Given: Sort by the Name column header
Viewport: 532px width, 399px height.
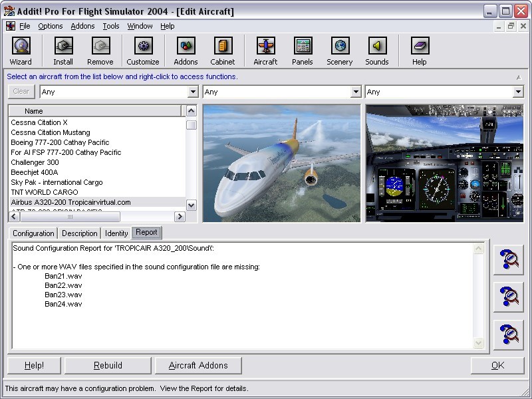Looking at the screenshot, I should pyautogui.click(x=95, y=111).
